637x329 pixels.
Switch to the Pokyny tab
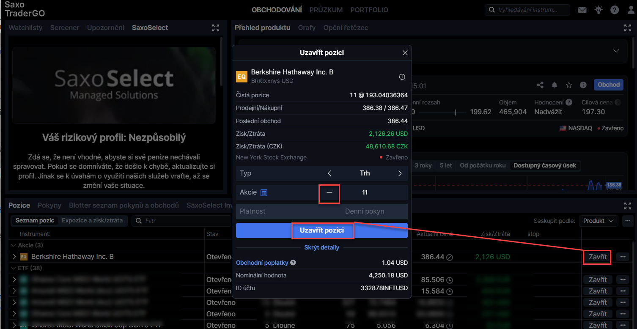click(x=49, y=206)
